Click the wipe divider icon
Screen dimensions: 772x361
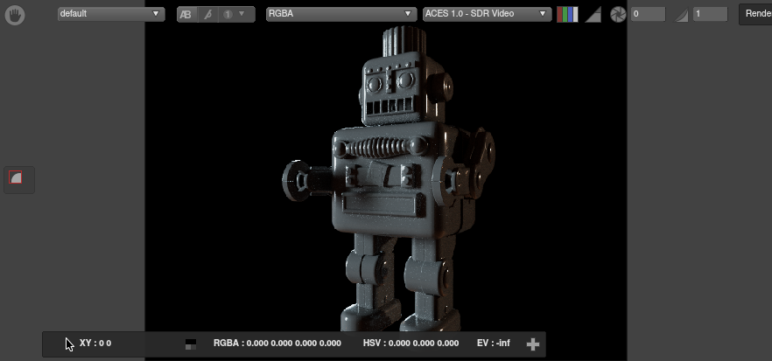coord(207,15)
